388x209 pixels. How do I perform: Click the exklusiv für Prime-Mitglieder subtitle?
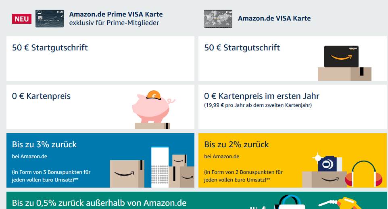pyautogui.click(x=114, y=23)
